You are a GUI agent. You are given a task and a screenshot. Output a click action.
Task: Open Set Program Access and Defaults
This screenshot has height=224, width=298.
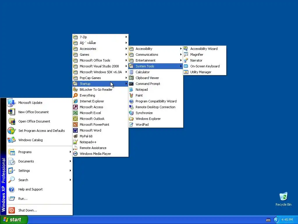click(x=40, y=131)
